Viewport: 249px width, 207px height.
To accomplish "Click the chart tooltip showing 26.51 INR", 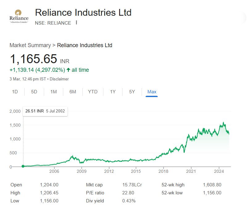I will point(45,112).
